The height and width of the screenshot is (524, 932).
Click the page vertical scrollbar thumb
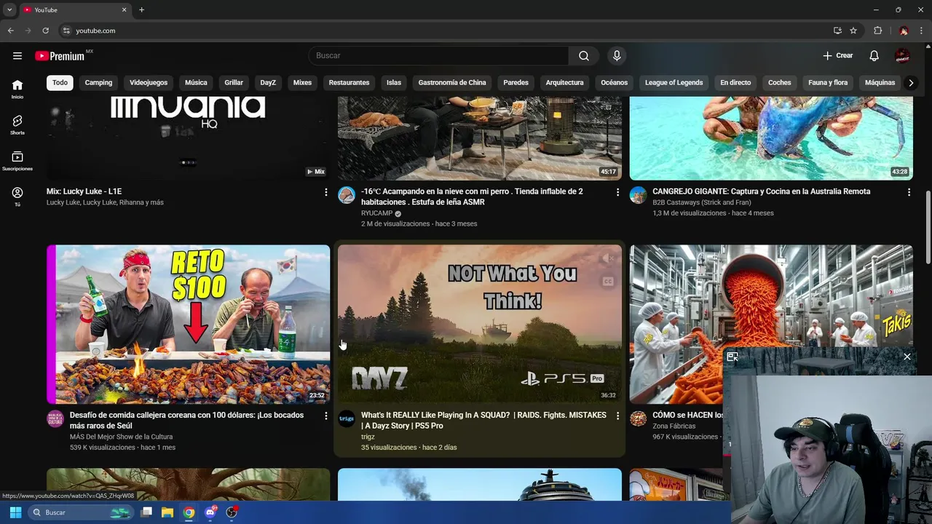click(x=928, y=227)
